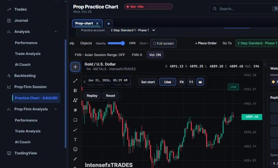Click the Prop Firm Session chart icon

pyautogui.click(x=9, y=87)
